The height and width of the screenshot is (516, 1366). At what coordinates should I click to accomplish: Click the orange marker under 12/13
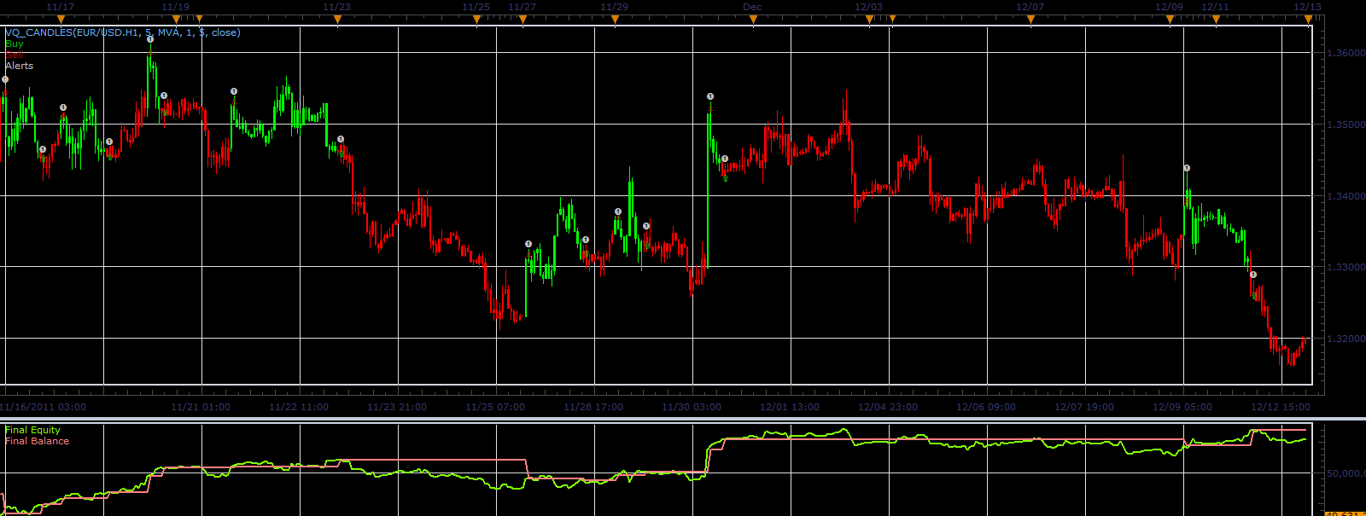tap(1308, 19)
